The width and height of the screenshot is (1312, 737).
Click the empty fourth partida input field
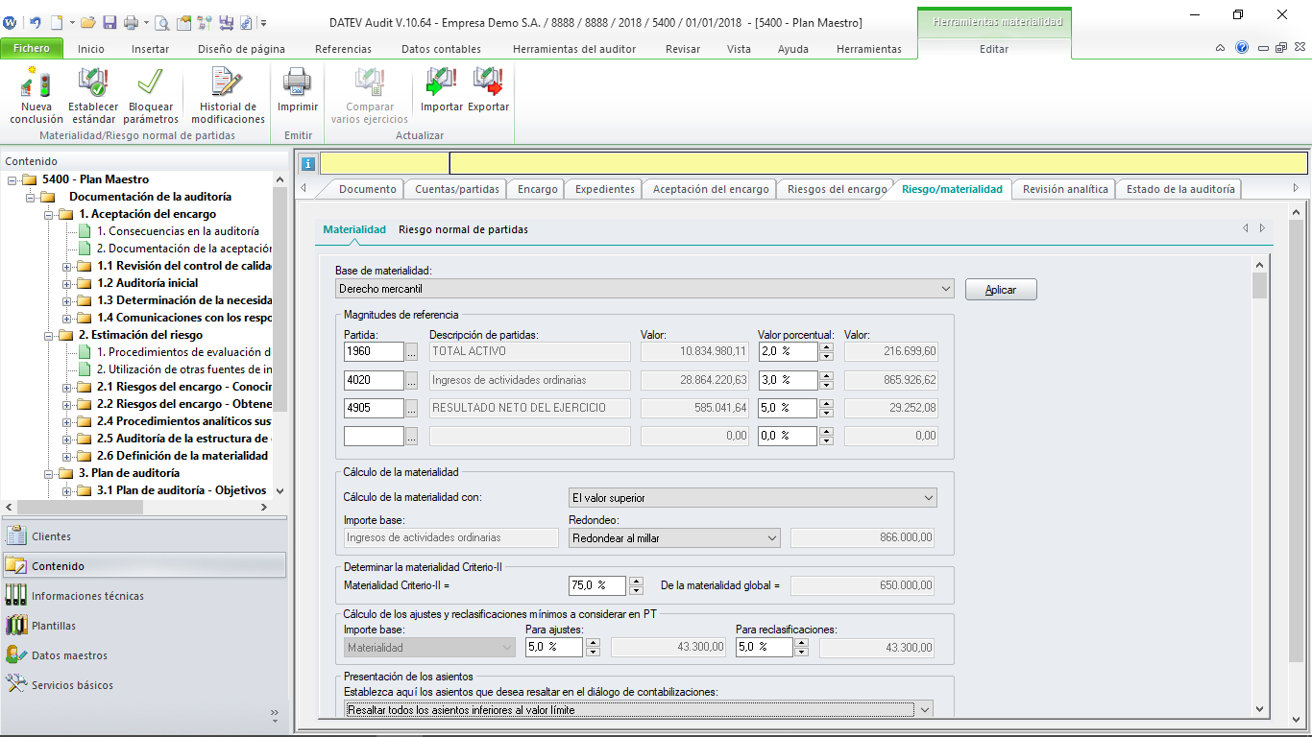374,436
